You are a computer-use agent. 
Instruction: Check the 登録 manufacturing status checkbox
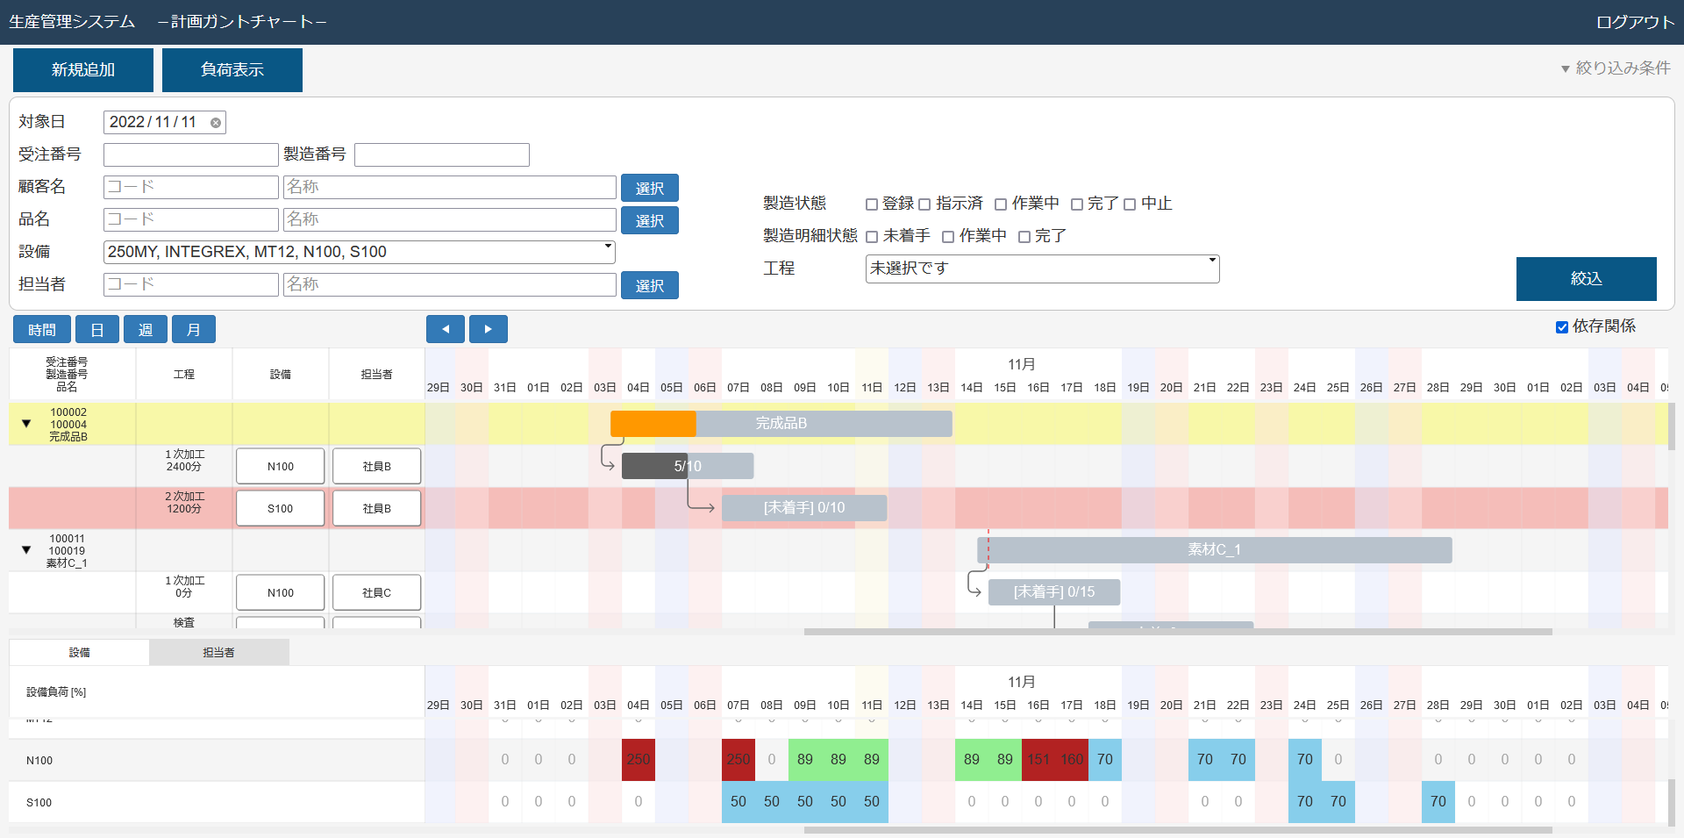[x=872, y=204]
